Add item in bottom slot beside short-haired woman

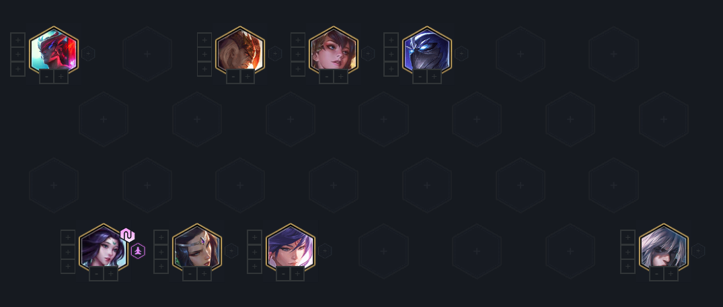pyautogui.click(x=297, y=69)
